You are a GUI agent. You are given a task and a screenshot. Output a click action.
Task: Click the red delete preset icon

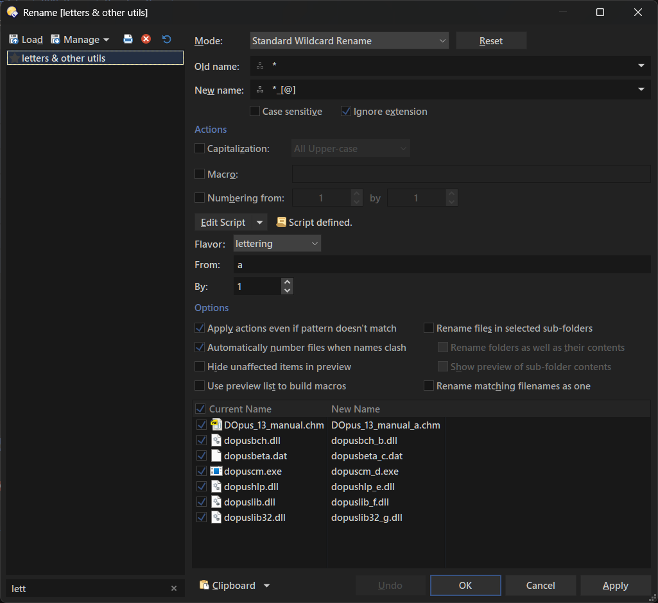[146, 39]
